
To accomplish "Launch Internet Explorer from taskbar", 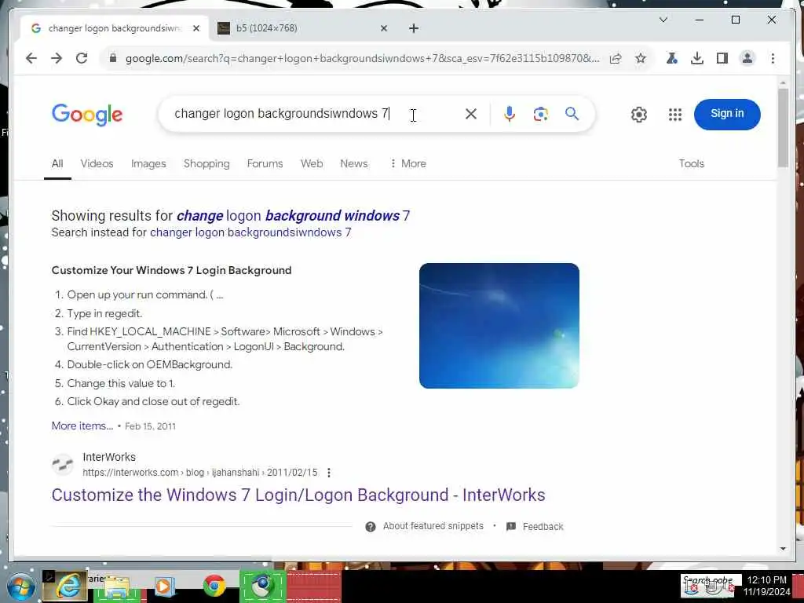I will click(x=67, y=586).
